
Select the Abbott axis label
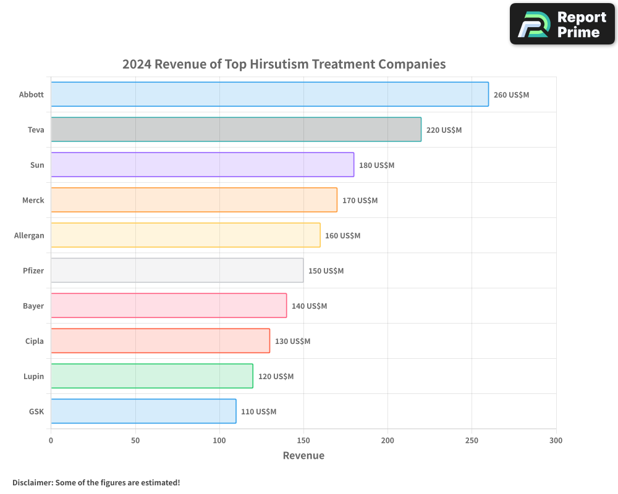(x=32, y=94)
